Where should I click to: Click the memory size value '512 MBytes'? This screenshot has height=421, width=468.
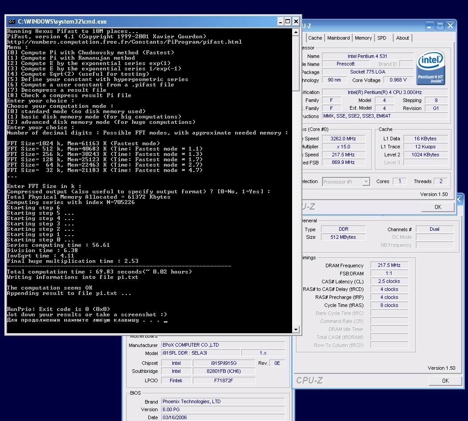click(x=343, y=237)
